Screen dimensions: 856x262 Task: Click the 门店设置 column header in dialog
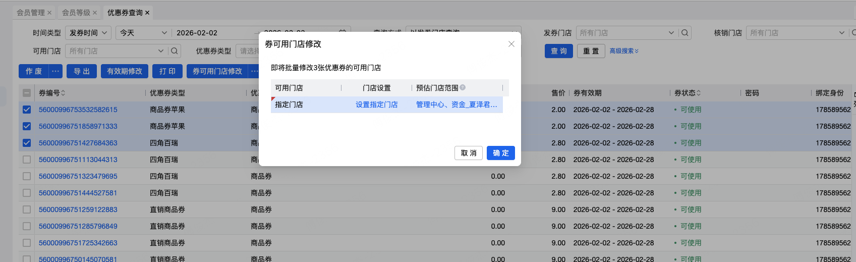(x=377, y=88)
